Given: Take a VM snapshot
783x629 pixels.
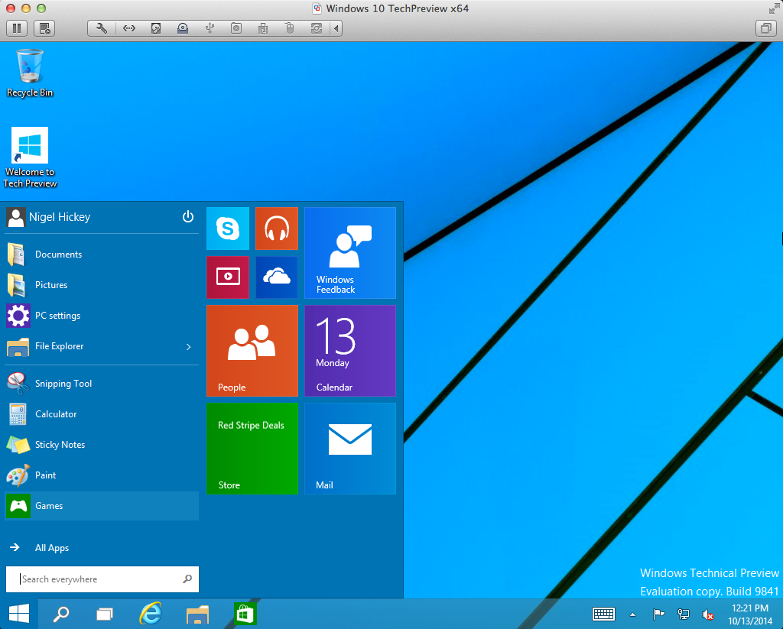Looking at the screenshot, I should coord(44,28).
